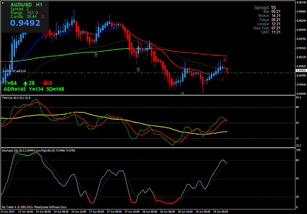
Task: Click the large 0.9492 bid price
Action: (25, 23)
